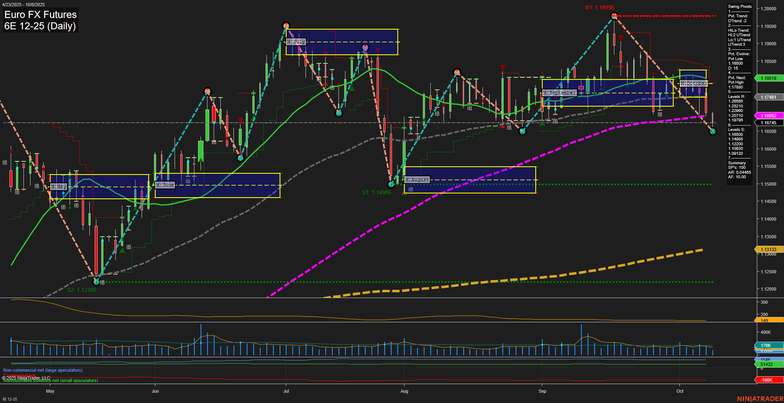Toggle the Nonreportable positions net legend entry

[x=50, y=380]
